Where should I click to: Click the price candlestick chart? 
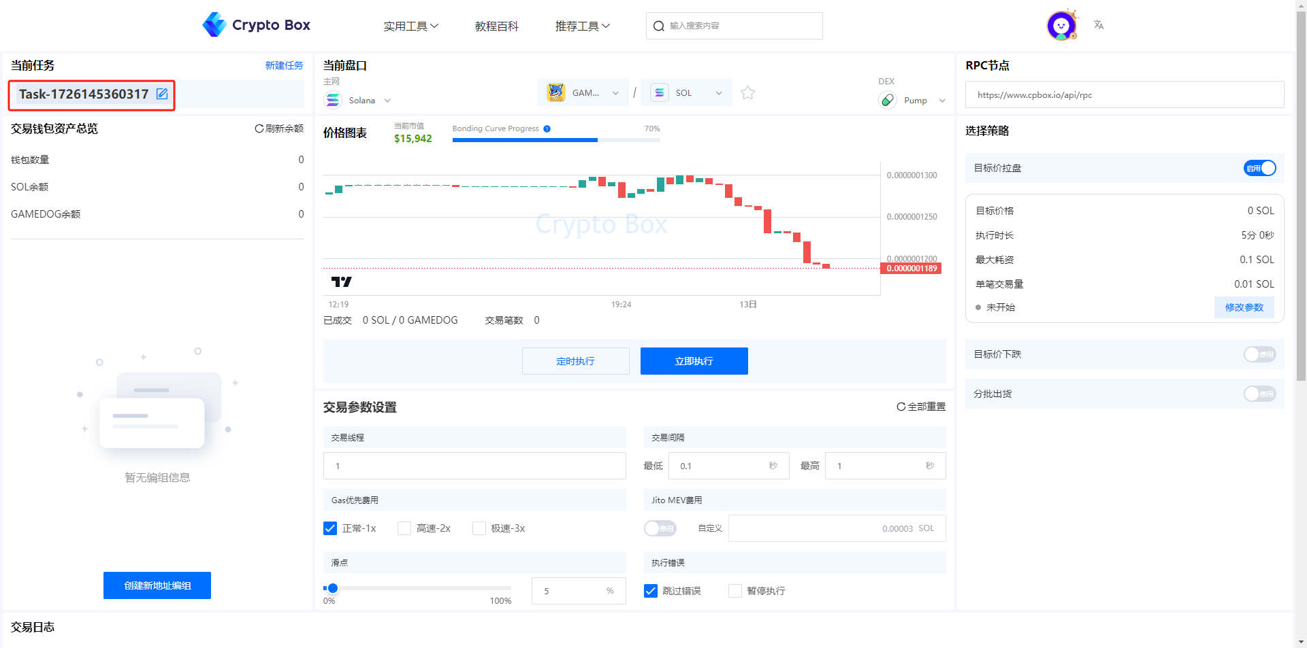602,228
